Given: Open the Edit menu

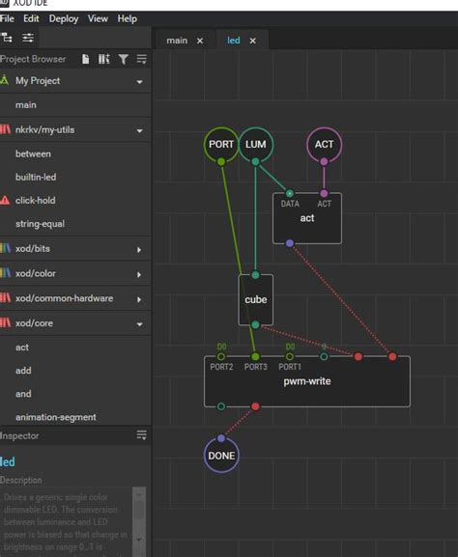Looking at the screenshot, I should pyautogui.click(x=31, y=18).
